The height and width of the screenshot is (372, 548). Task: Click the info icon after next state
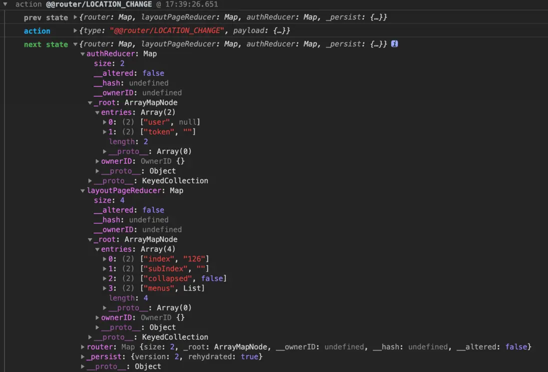coord(394,44)
